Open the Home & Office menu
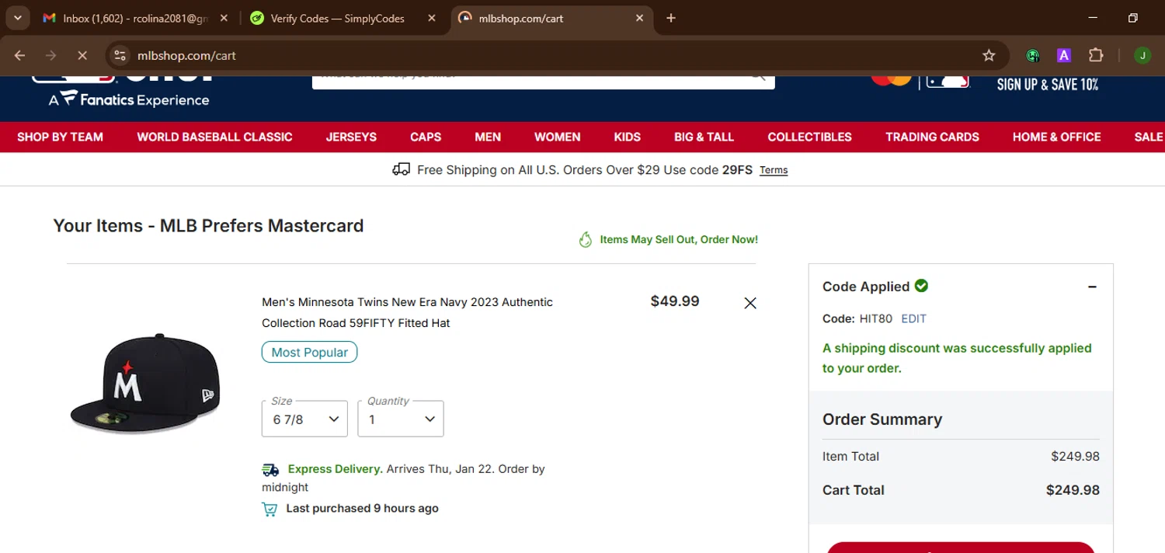Screen dimensions: 1165x553 click(x=1057, y=137)
